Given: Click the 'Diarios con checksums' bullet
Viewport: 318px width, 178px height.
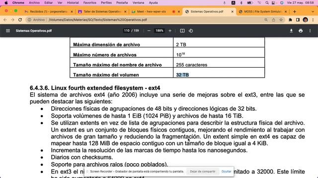Looking at the screenshot, I should pyautogui.click(x=82, y=157).
